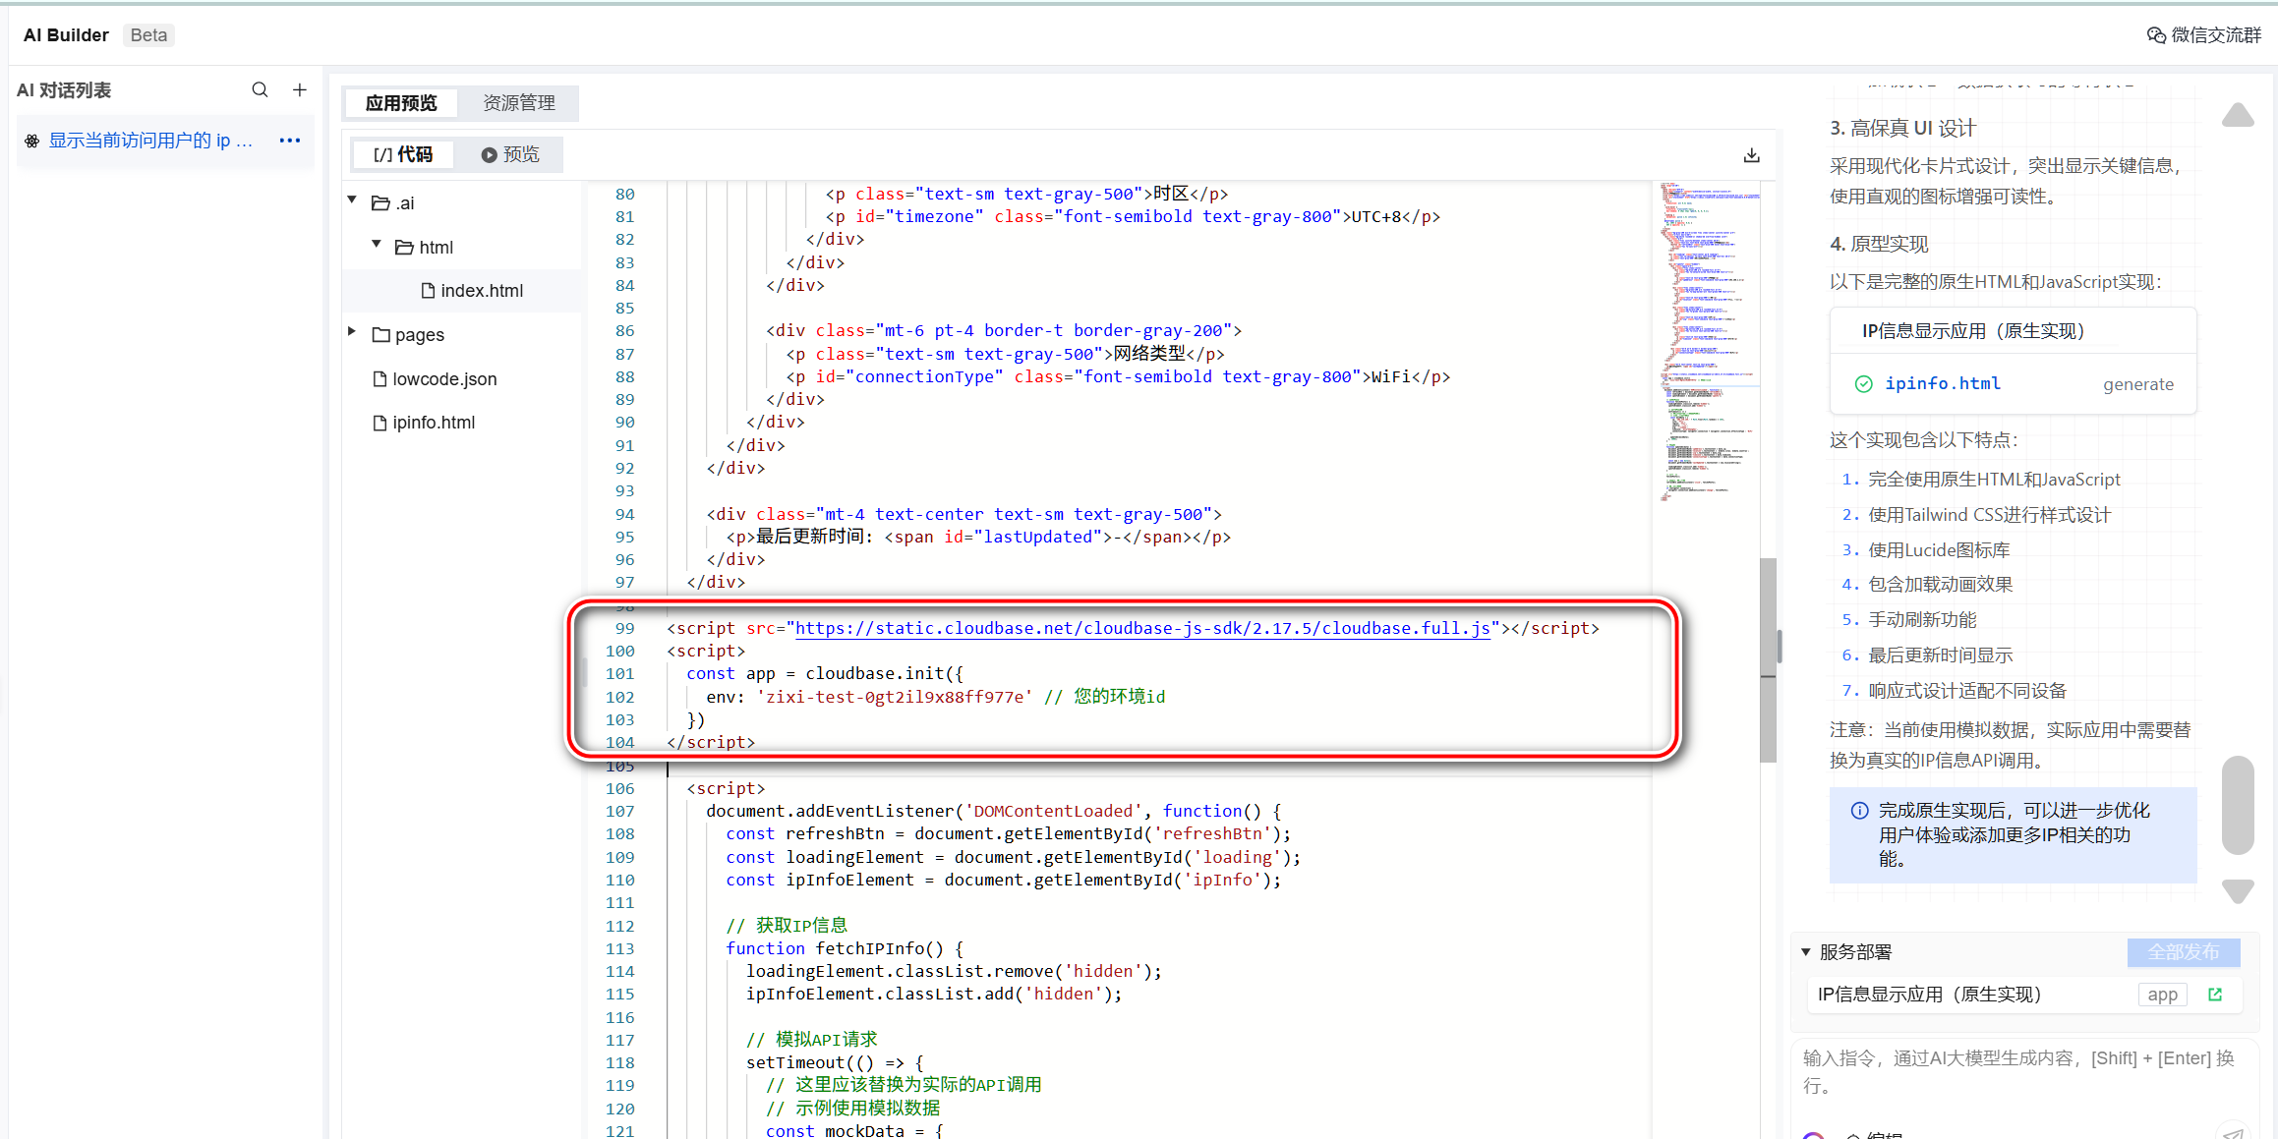
Task: Click the lastUpdated span on line 95
Action: 1038,537
